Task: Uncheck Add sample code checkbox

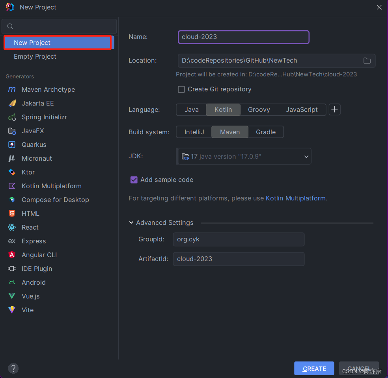Action: pyautogui.click(x=134, y=180)
